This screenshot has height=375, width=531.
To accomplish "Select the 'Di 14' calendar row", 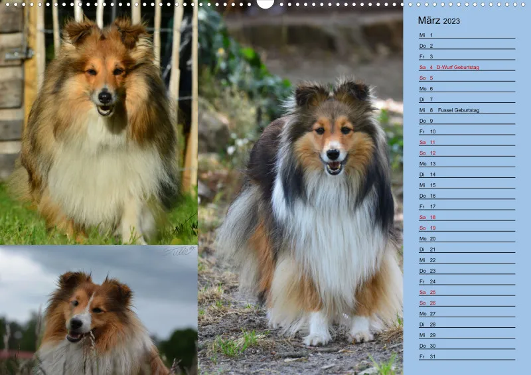I will point(467,175).
